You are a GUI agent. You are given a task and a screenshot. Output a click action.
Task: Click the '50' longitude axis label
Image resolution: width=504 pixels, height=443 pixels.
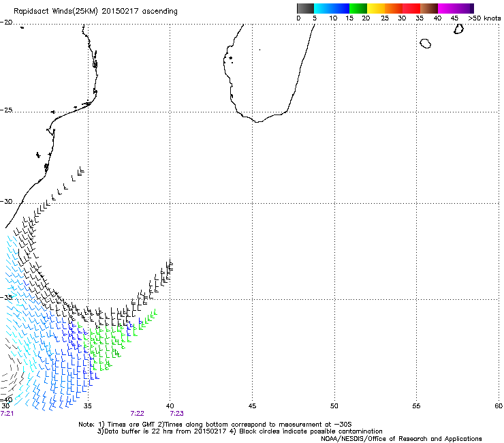[334, 406]
